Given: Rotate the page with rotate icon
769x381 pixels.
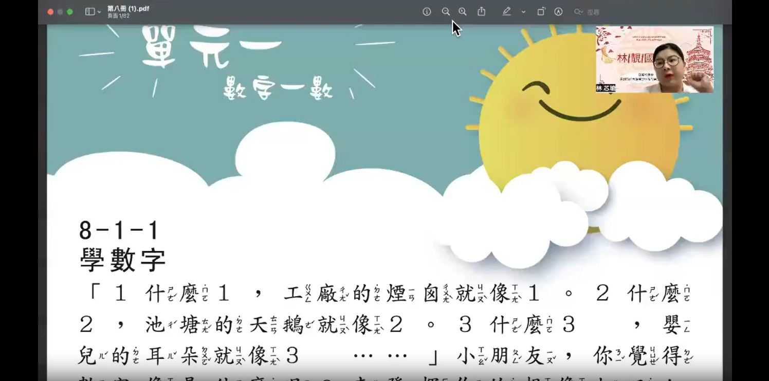Looking at the screenshot, I should point(541,11).
